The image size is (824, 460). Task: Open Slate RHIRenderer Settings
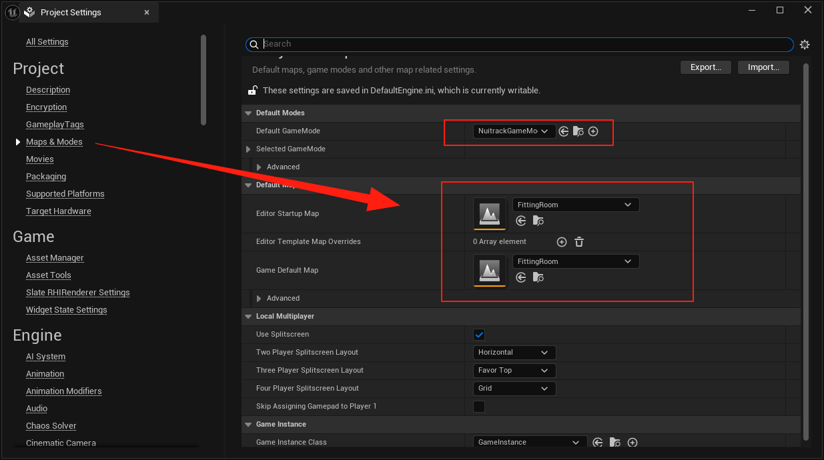tap(78, 293)
